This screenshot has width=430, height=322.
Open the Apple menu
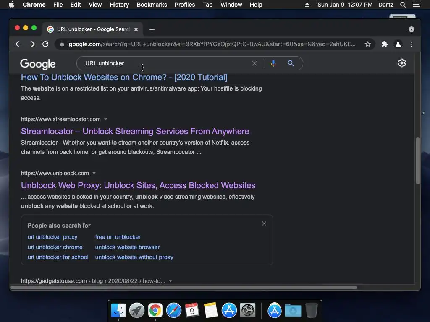(11, 5)
